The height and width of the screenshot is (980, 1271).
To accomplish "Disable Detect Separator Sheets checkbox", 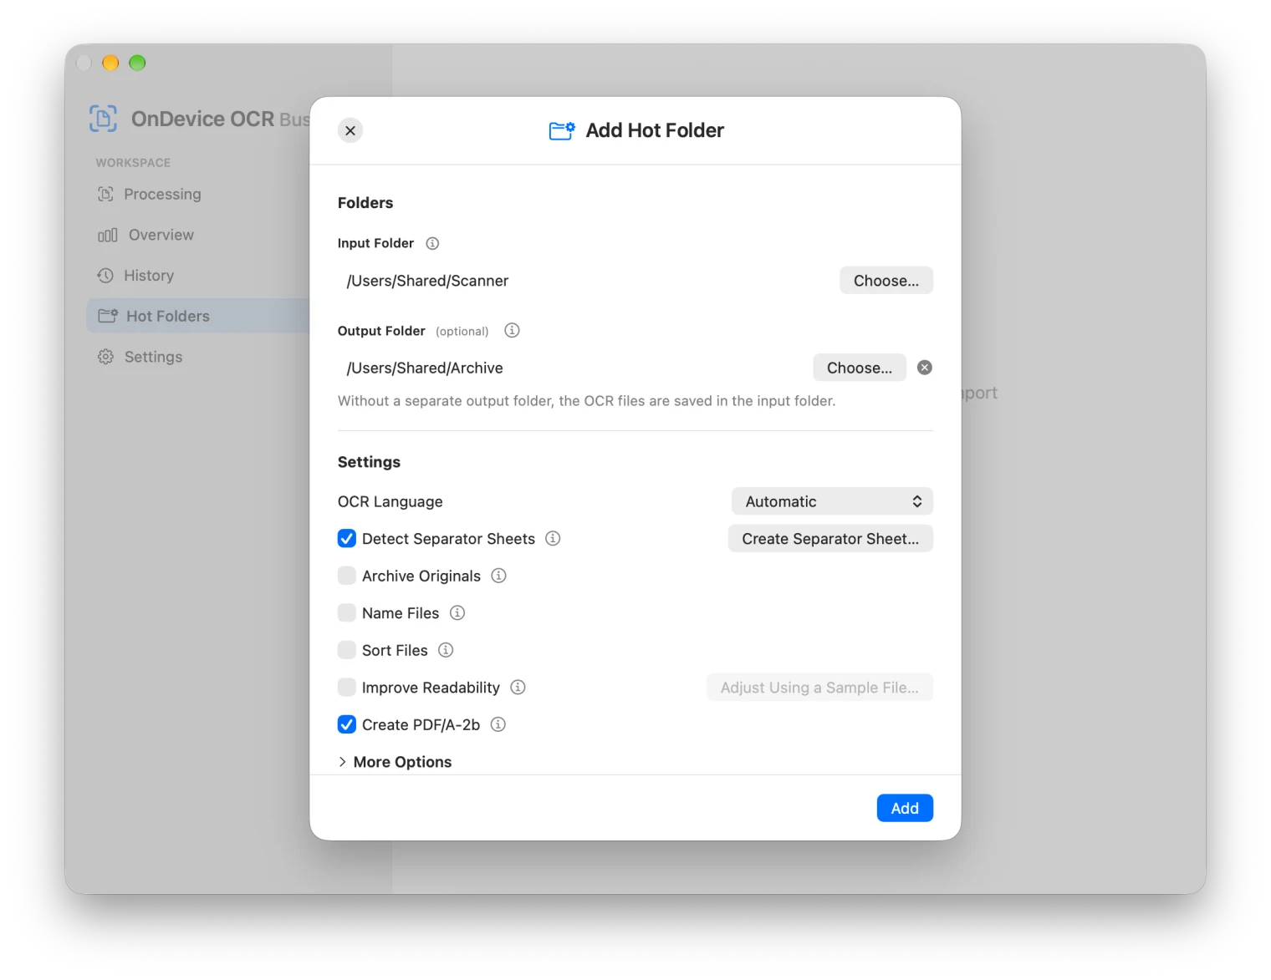I will click(347, 539).
